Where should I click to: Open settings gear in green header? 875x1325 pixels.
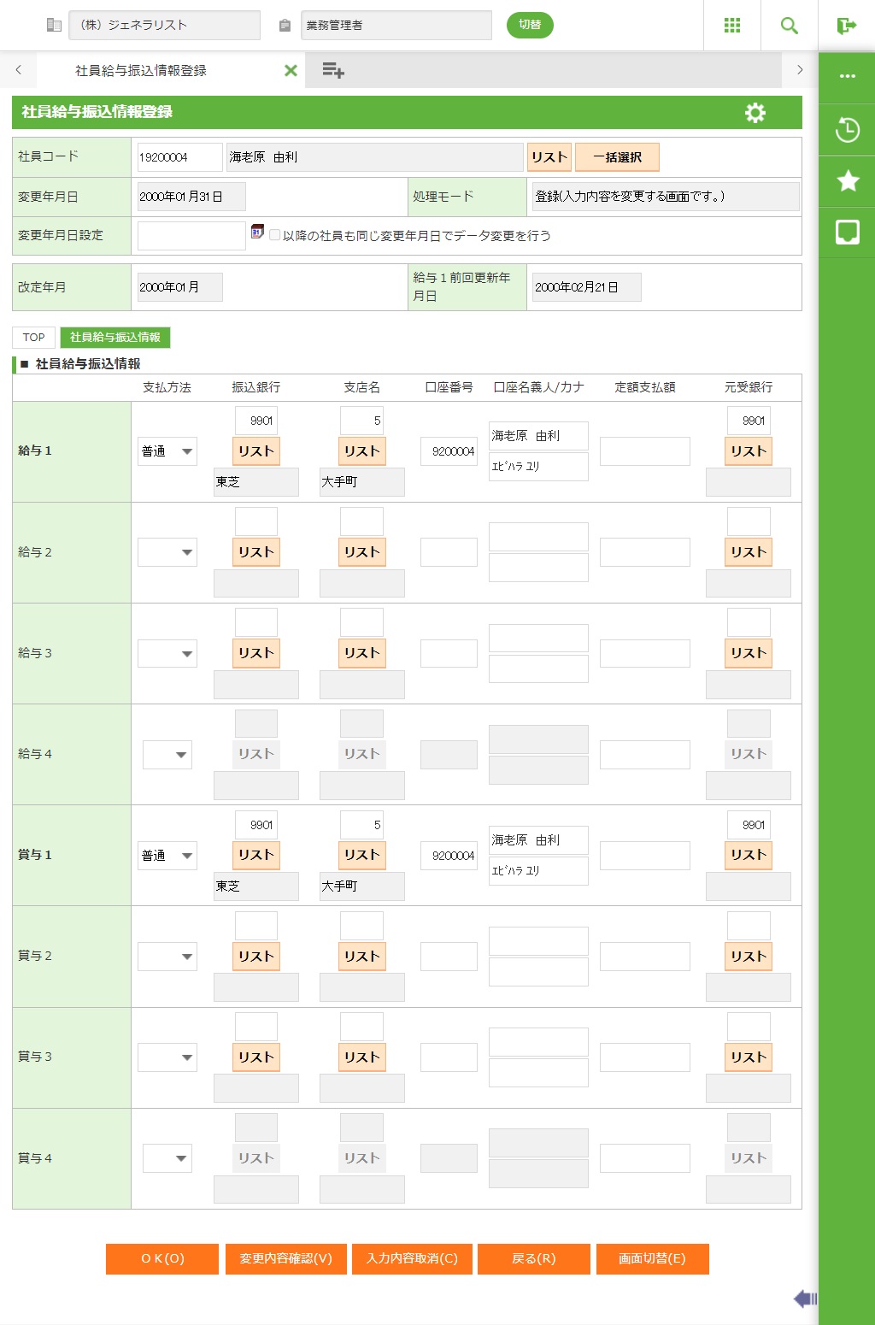755,113
